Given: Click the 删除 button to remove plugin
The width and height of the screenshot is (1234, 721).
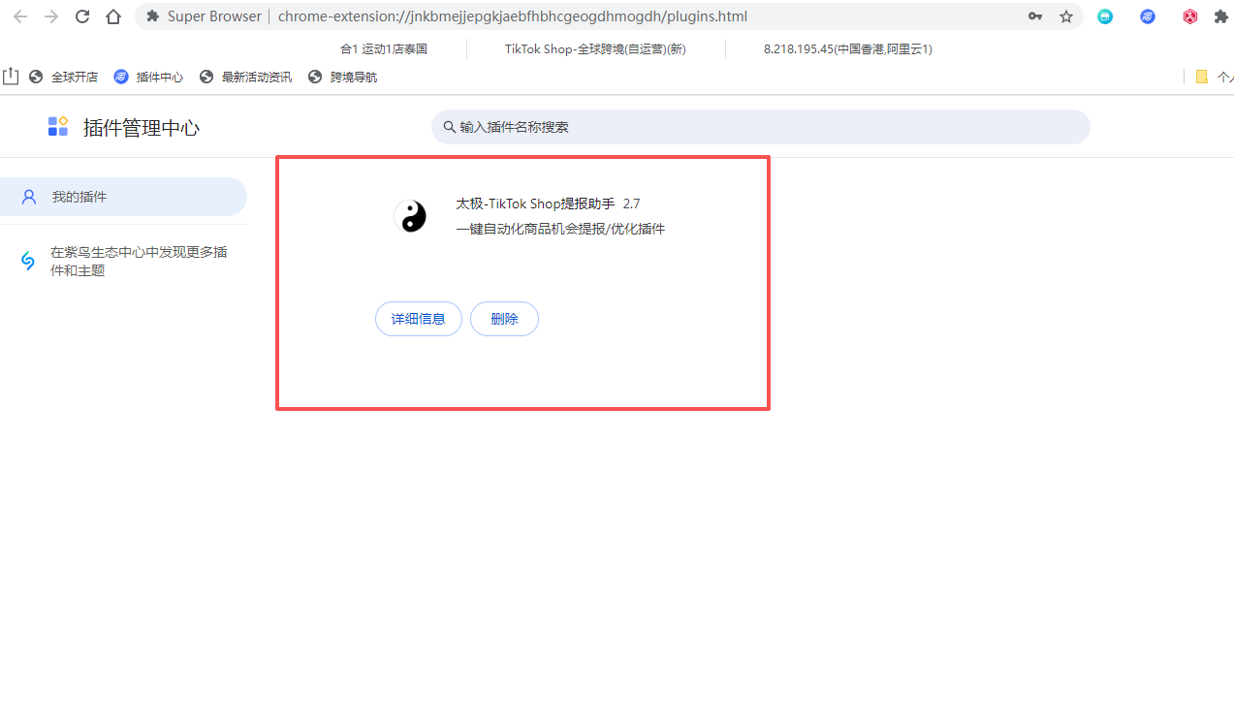Looking at the screenshot, I should [x=504, y=319].
